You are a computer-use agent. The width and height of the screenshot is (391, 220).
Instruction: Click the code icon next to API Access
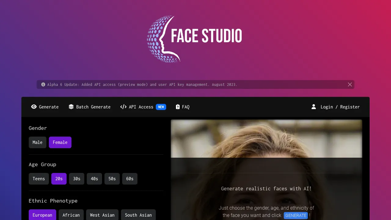[123, 107]
